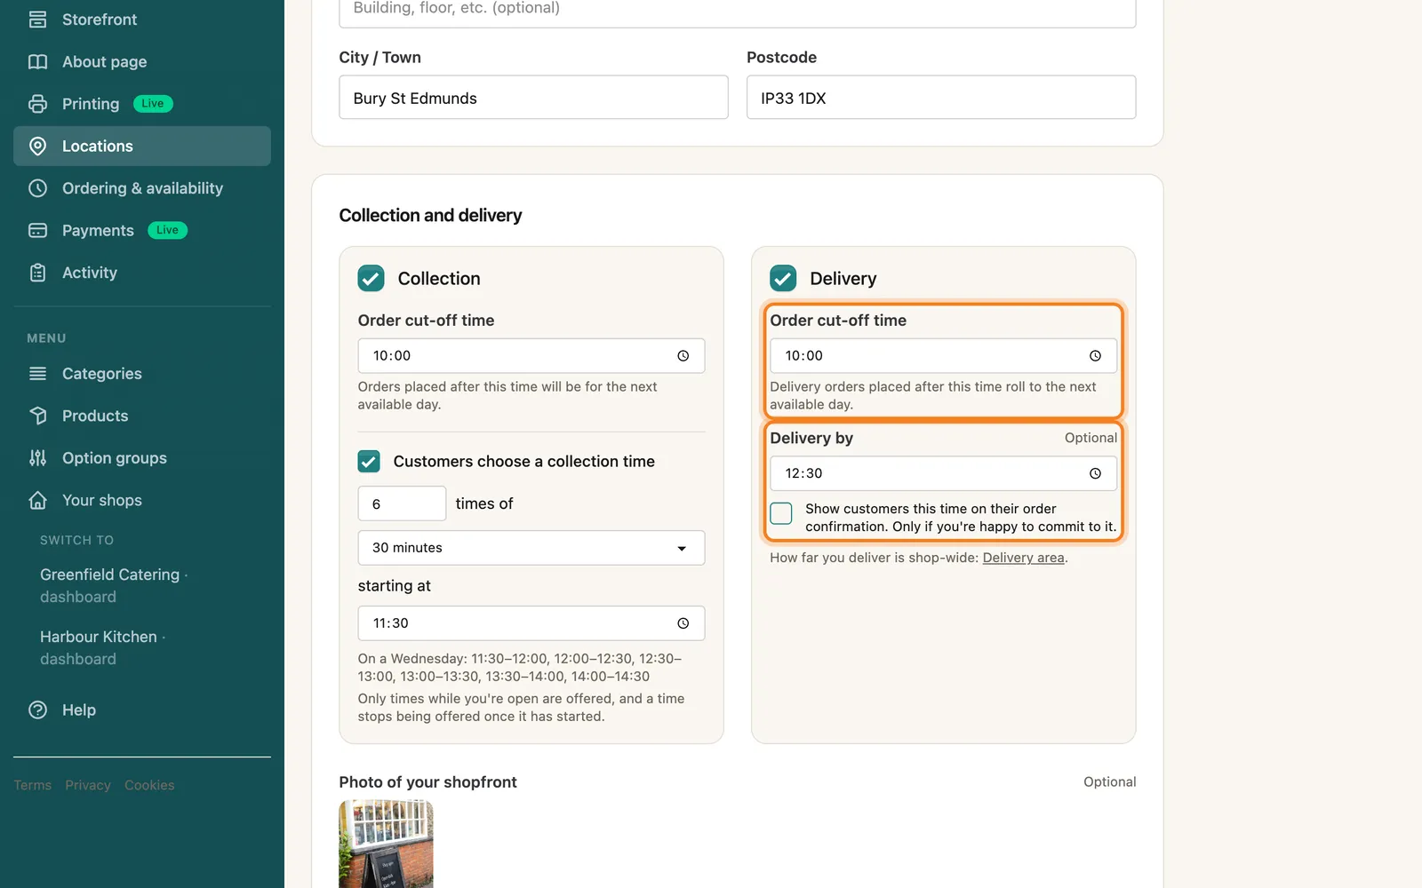
Task: Switch to Harbour Kitchen dashboard
Action: [x=103, y=647]
